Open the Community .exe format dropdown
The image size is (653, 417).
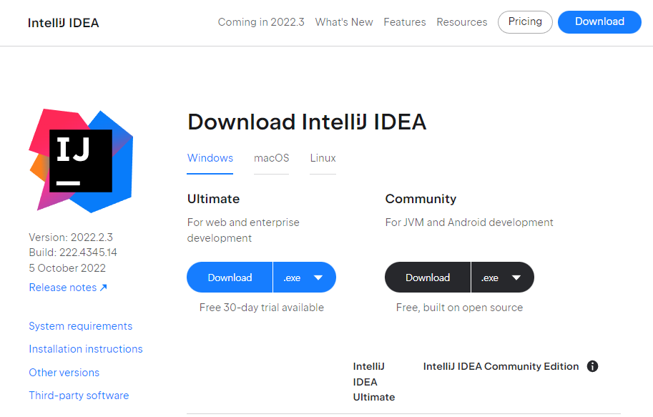(502, 278)
